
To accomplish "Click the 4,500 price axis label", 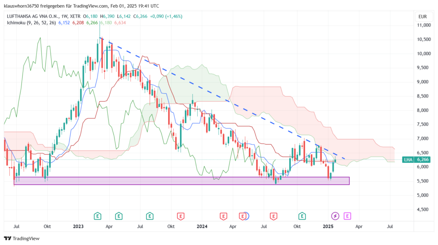I will (423, 210).
